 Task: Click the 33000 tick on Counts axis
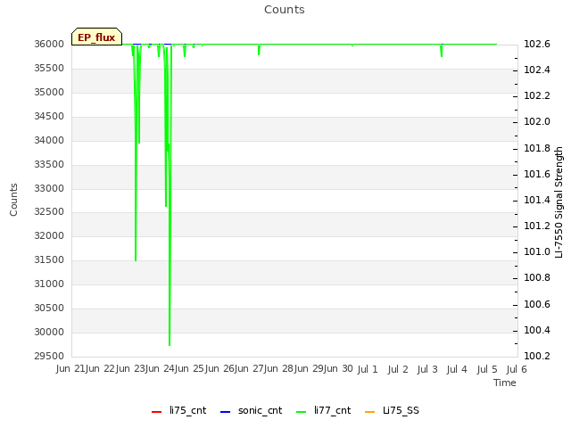point(49,188)
